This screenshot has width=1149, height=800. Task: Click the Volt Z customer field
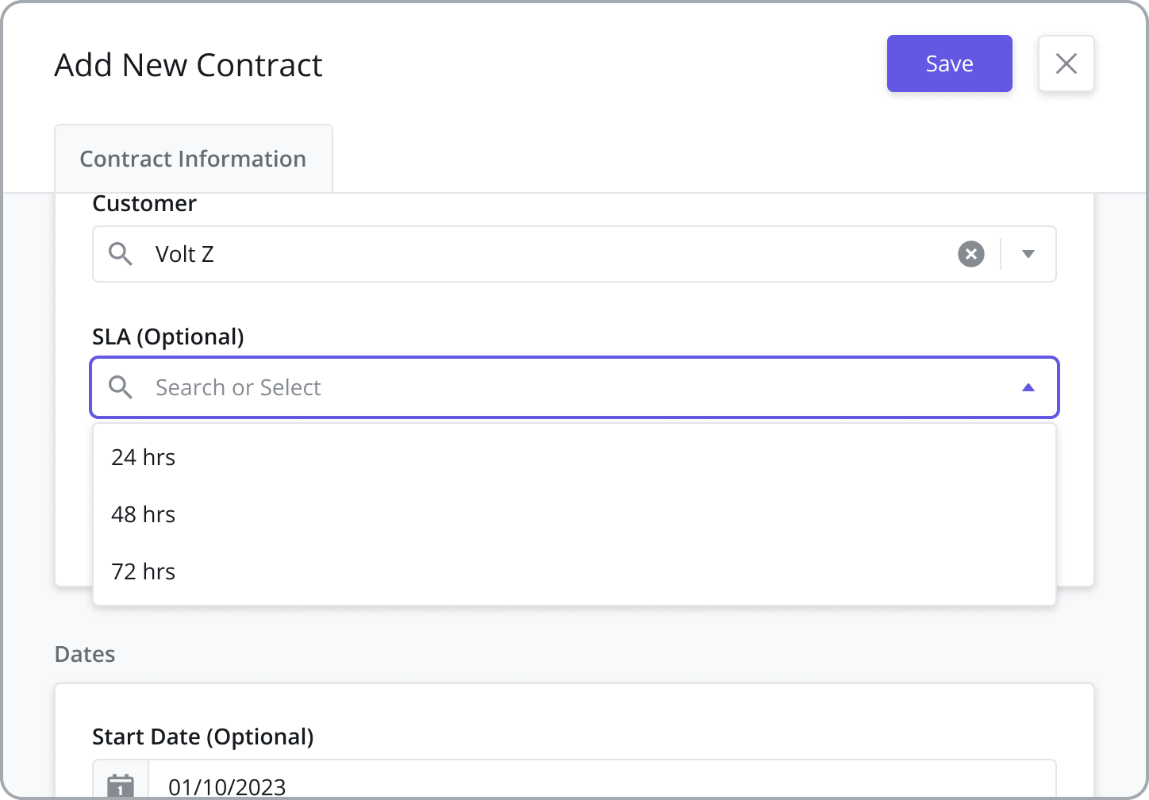pyautogui.click(x=574, y=254)
